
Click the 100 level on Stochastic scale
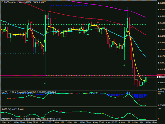[159, 109]
